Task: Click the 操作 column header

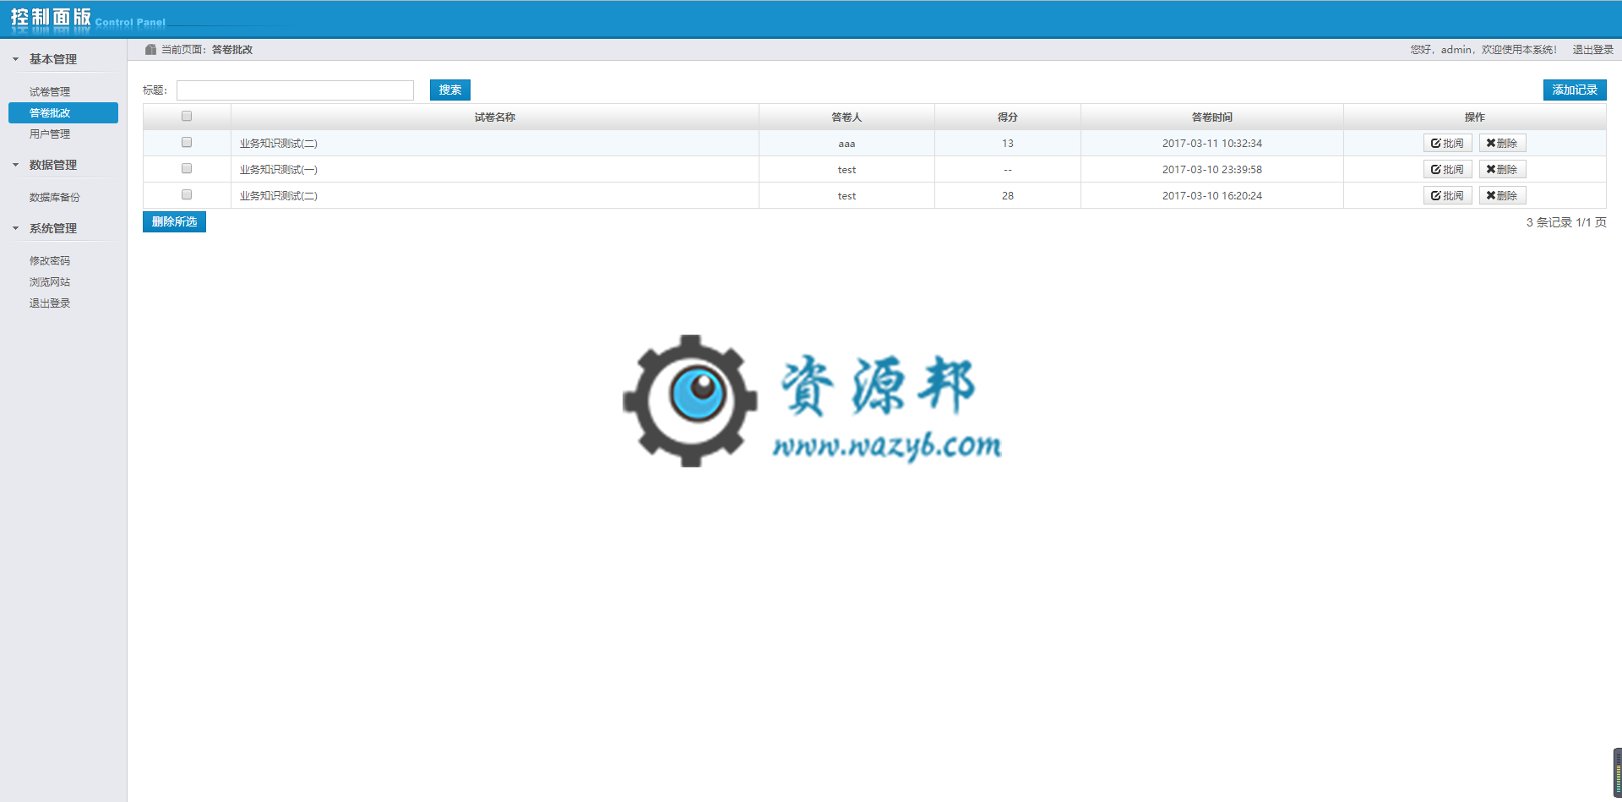Action: click(1475, 117)
